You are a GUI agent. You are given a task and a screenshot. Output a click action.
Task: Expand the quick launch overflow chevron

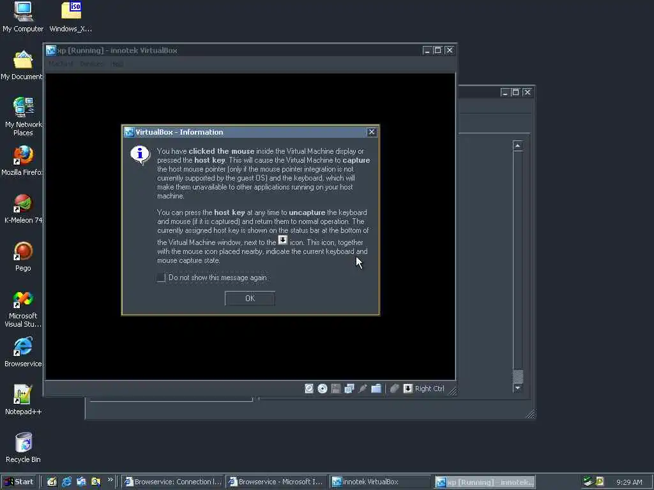pyautogui.click(x=110, y=480)
